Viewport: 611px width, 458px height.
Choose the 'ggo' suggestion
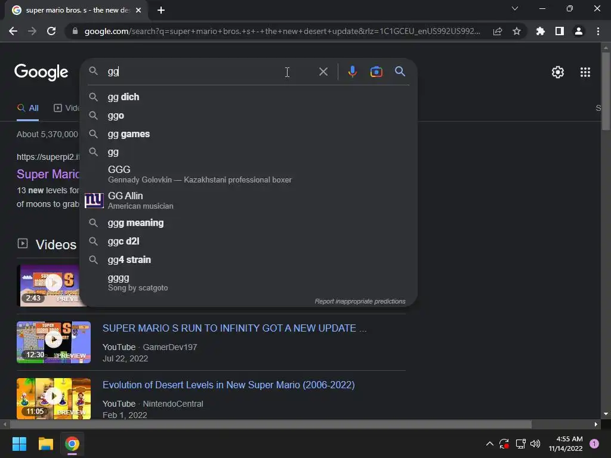point(249,116)
